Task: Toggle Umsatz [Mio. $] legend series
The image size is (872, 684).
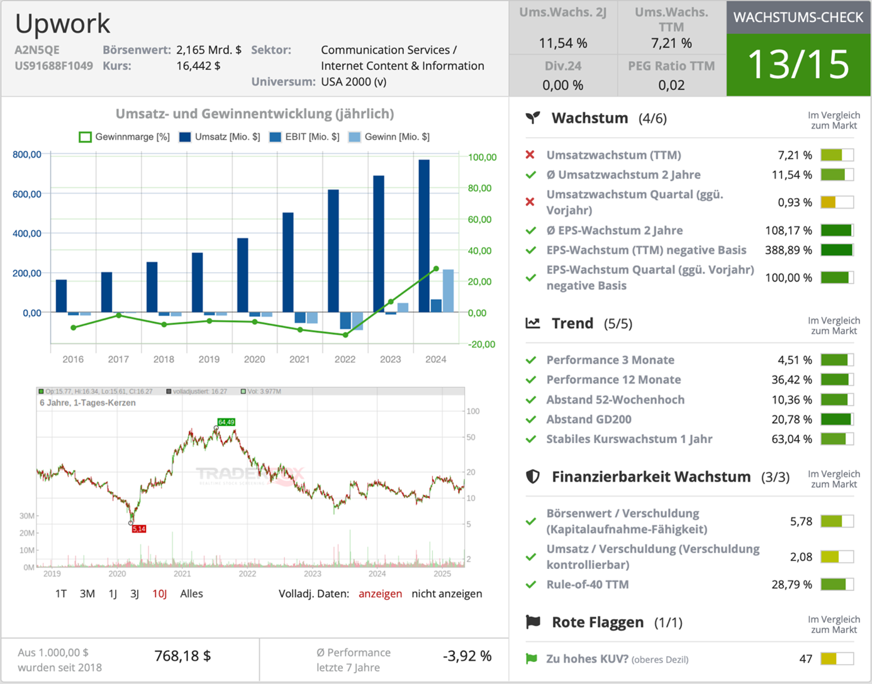Action: coord(219,136)
